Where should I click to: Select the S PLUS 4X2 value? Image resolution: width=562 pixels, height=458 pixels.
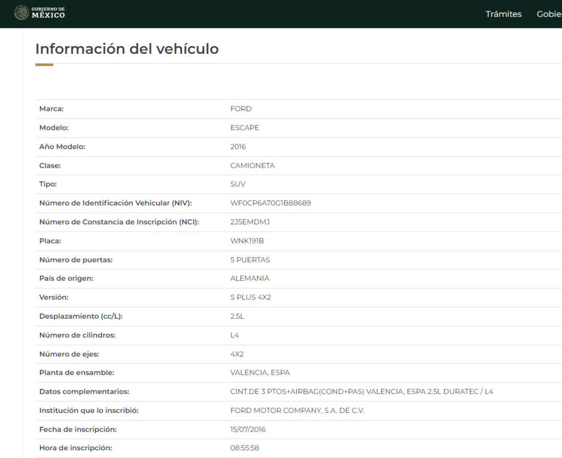click(x=250, y=297)
